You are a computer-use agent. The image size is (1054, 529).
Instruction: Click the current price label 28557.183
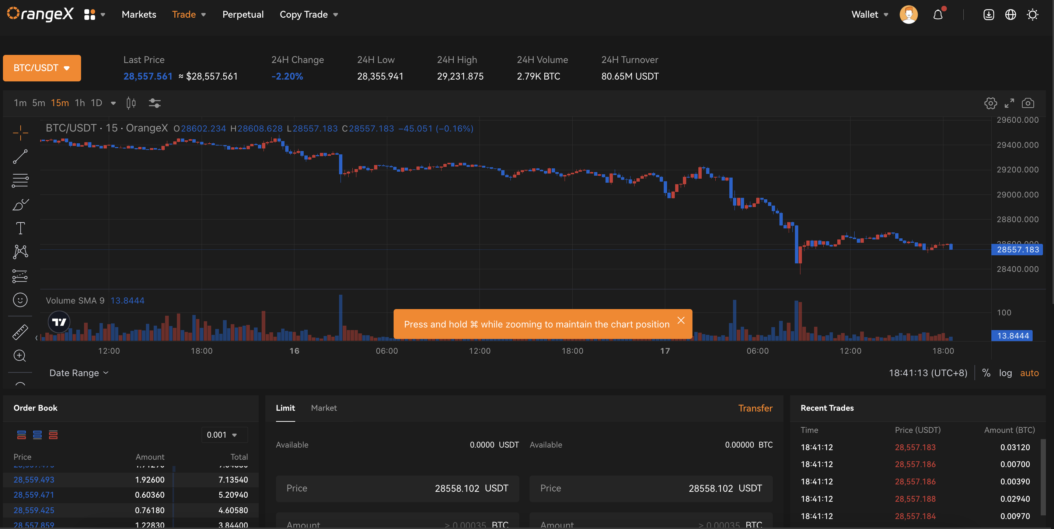point(1017,249)
